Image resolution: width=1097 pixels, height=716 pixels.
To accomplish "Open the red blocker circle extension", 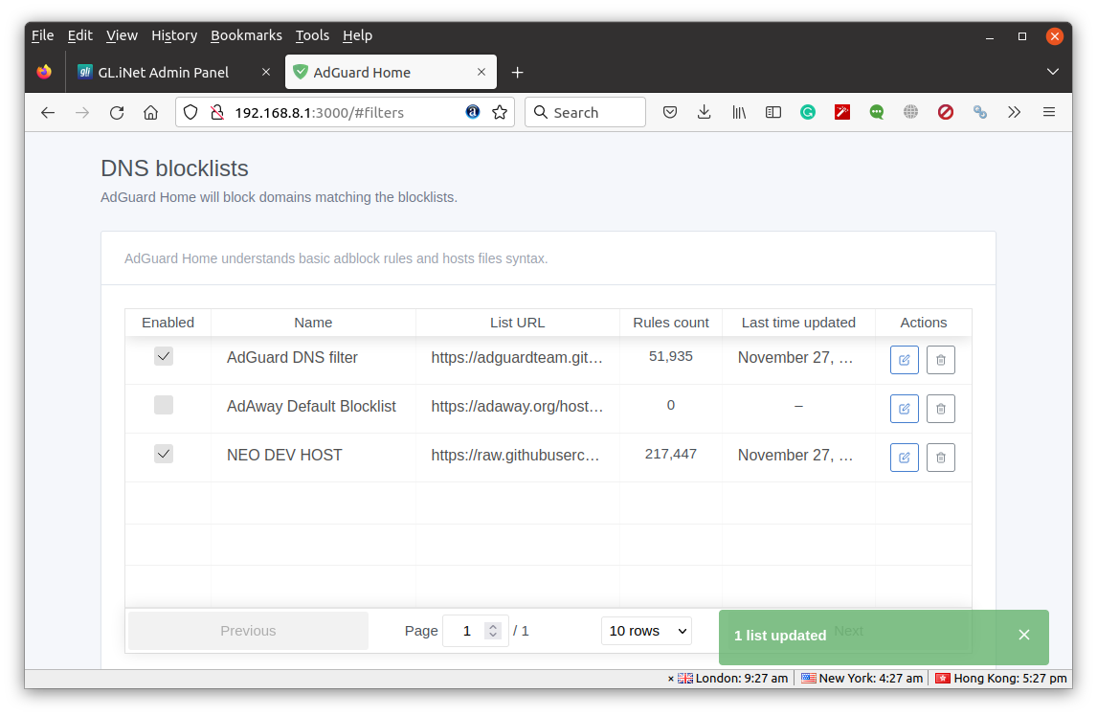I will coord(945,112).
